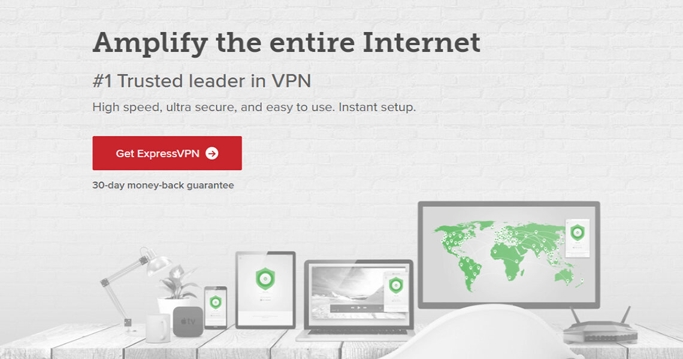The width and height of the screenshot is (683, 359).
Task: Click the fast-forward button in the laptop video player
Action: pos(365,308)
